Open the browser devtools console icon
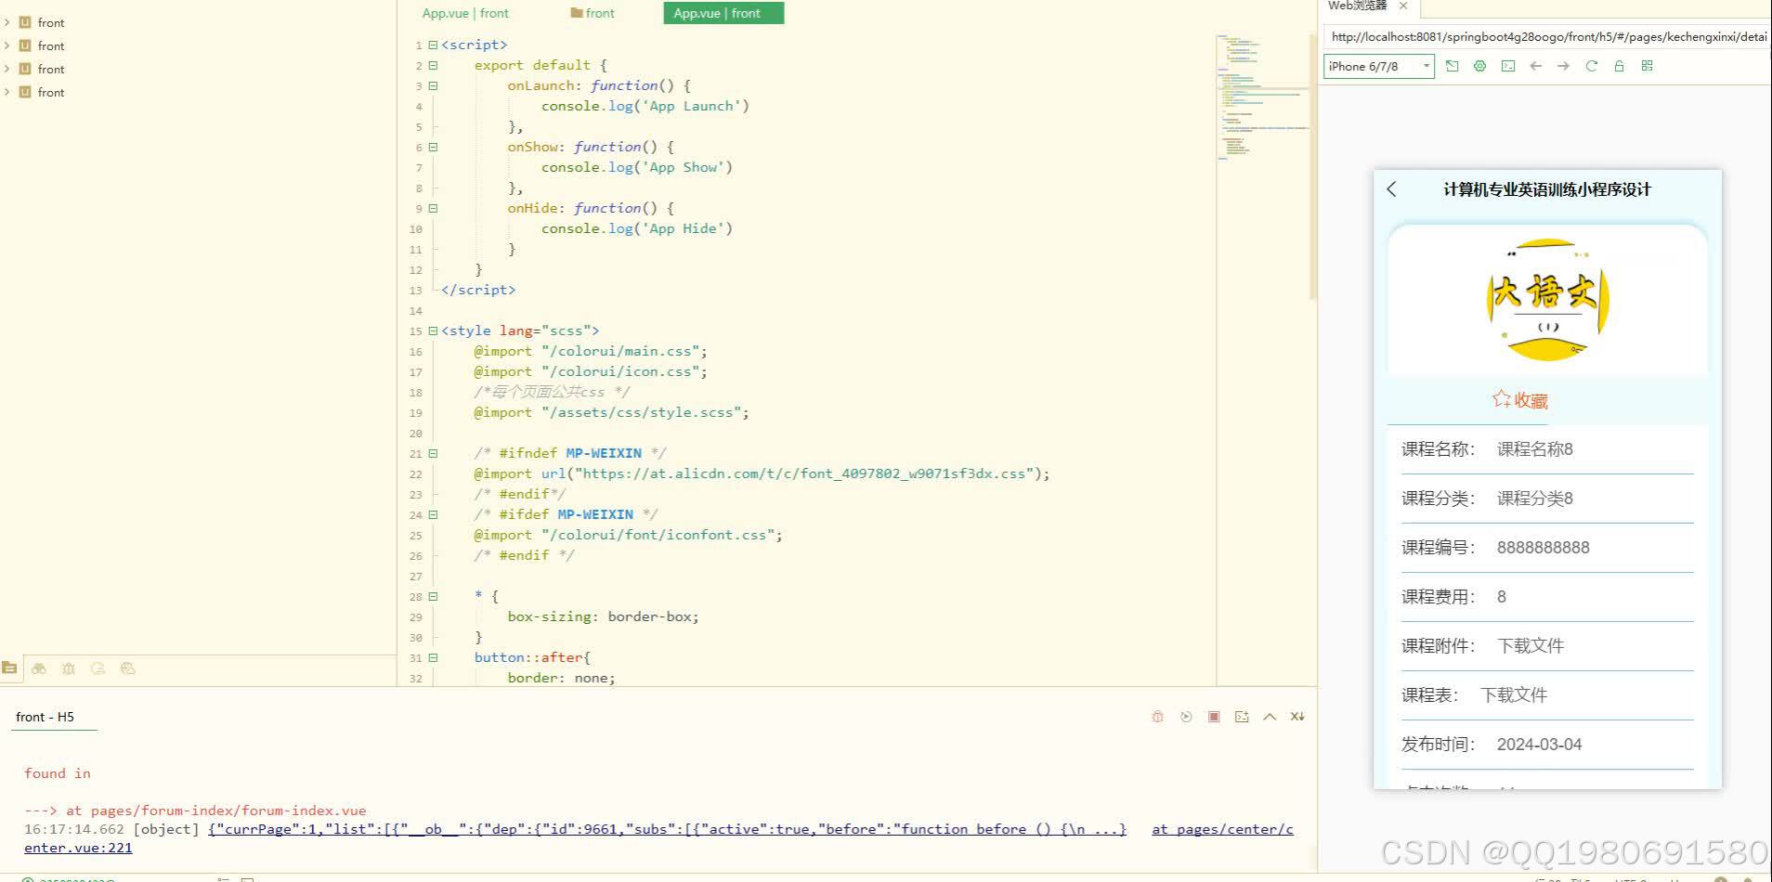 [1508, 66]
